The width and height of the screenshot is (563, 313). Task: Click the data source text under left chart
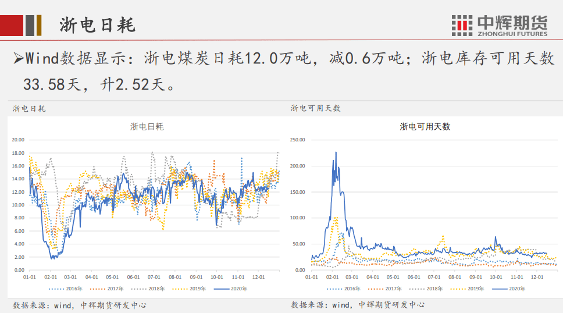(x=79, y=304)
